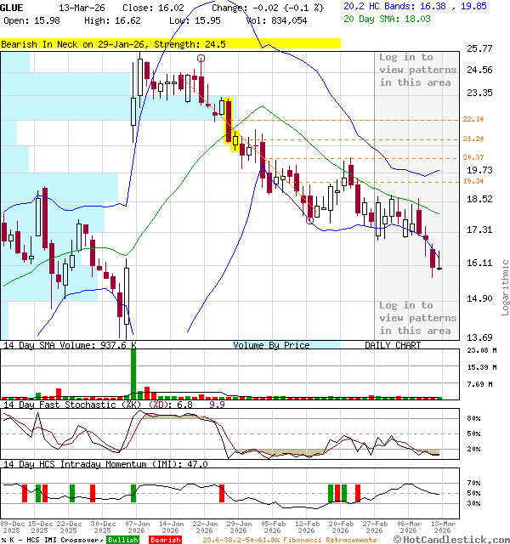Click the tallest green volume spike bar

pyautogui.click(x=133, y=372)
